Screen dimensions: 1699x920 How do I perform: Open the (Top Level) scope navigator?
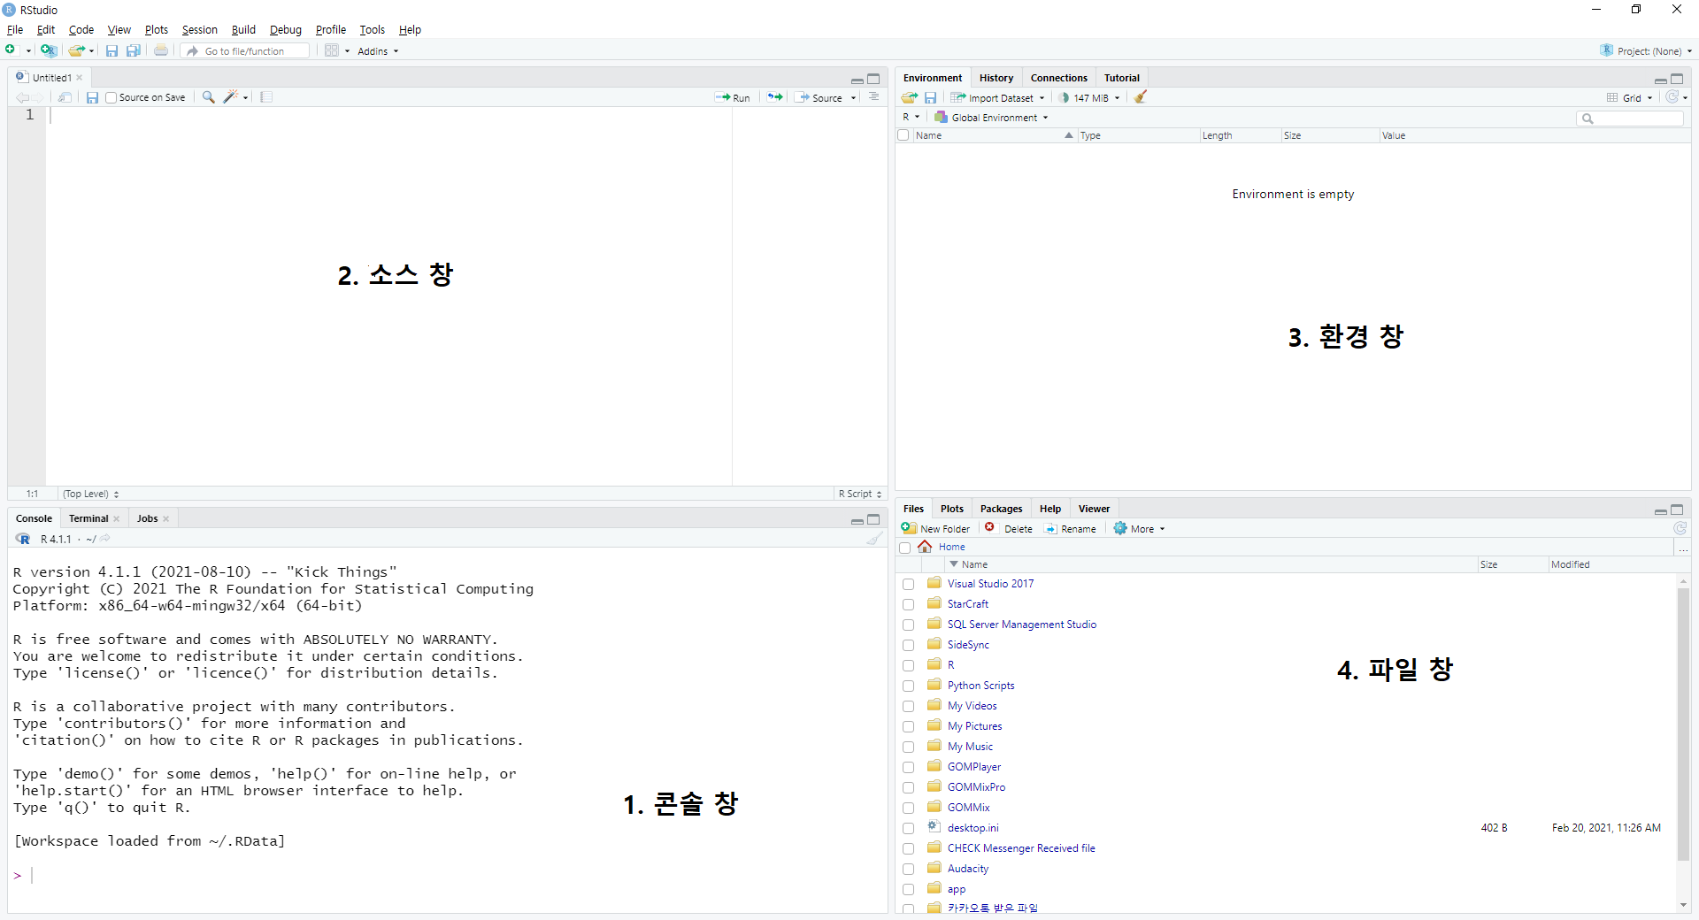pos(91,494)
